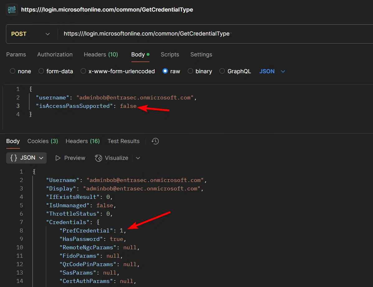Click "PrefCredential" in the response
373x287 pixels.
click(x=86, y=231)
